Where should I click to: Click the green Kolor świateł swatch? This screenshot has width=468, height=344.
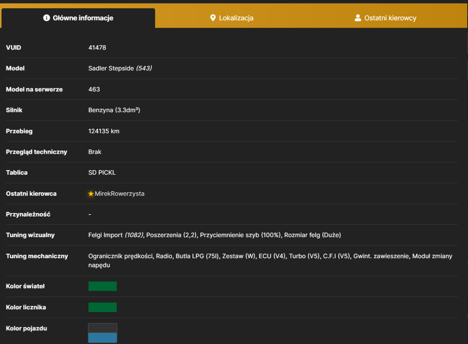tap(102, 286)
